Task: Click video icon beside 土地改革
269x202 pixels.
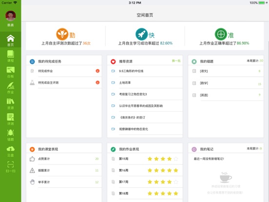Action: coord(113,82)
